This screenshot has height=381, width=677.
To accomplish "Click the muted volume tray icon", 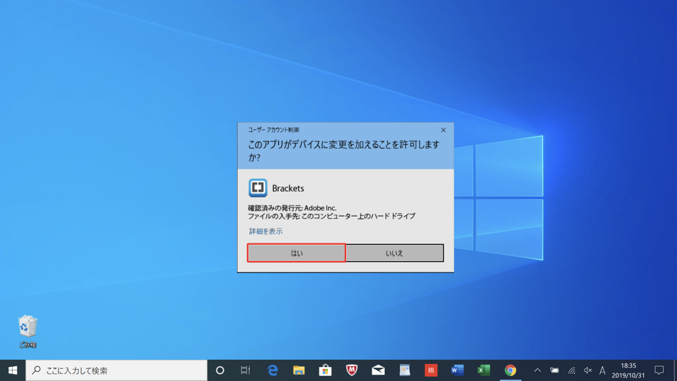I will pos(587,370).
